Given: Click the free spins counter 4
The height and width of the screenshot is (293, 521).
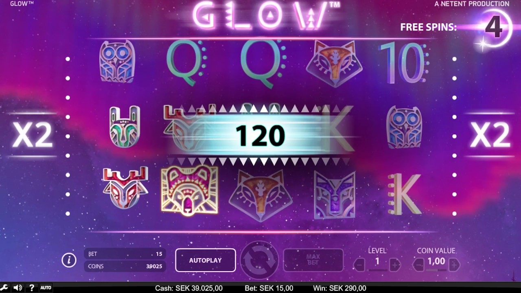Looking at the screenshot, I should coord(494,27).
